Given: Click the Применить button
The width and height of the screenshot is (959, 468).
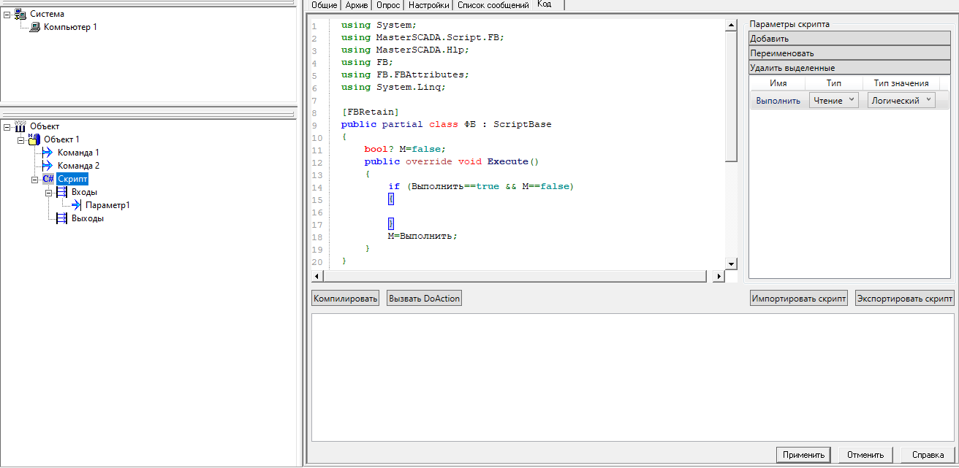Looking at the screenshot, I should tap(803, 455).
